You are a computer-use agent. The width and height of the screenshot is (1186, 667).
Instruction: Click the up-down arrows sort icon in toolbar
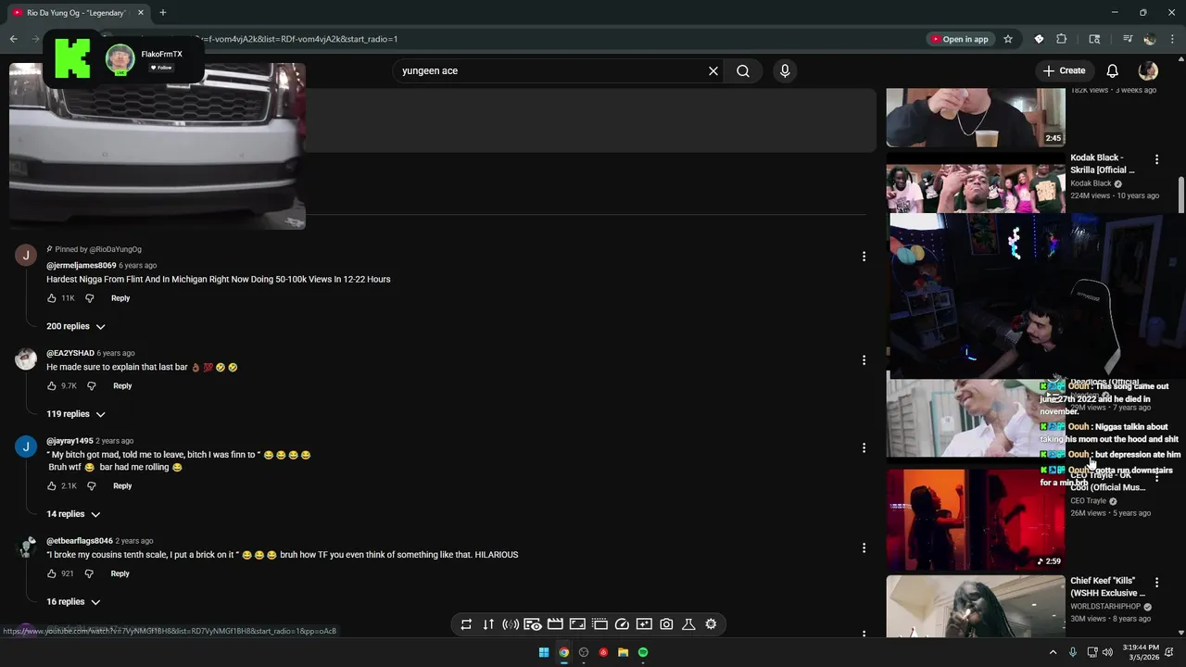tap(488, 624)
